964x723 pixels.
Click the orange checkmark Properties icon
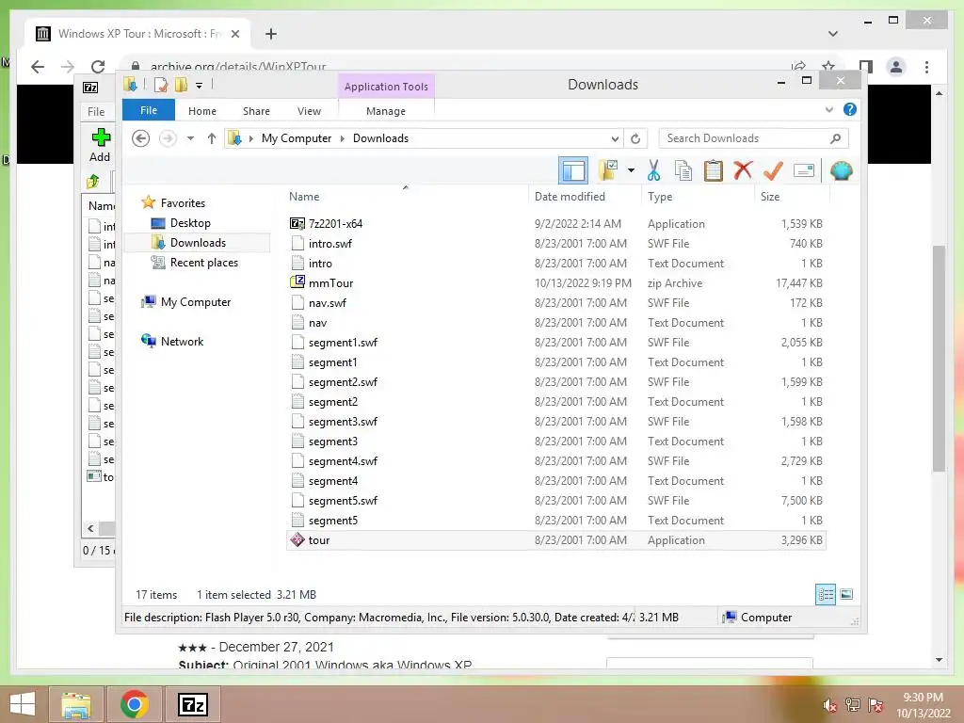click(773, 170)
